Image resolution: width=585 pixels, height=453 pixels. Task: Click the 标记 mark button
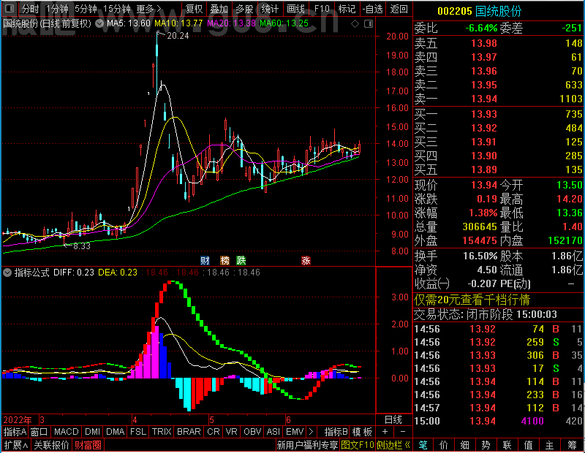pyautogui.click(x=347, y=9)
